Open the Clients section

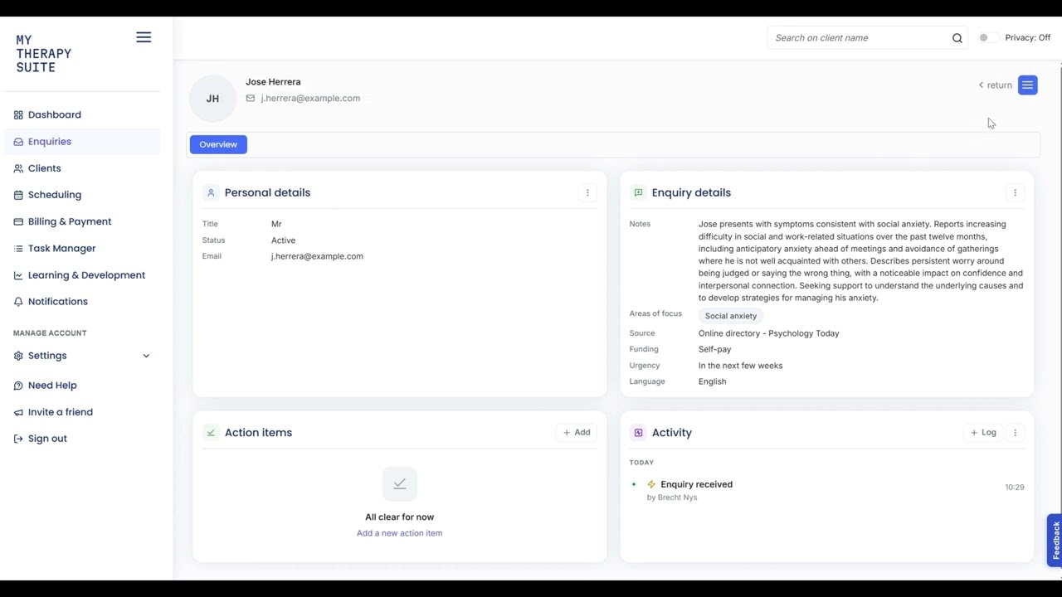coord(45,168)
